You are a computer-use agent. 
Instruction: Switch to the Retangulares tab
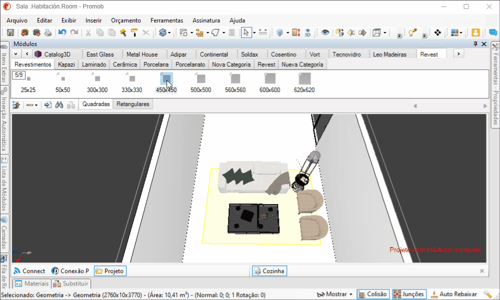click(x=133, y=104)
